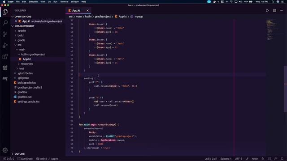
Task: Open the Apple menu
Action: 4,2
